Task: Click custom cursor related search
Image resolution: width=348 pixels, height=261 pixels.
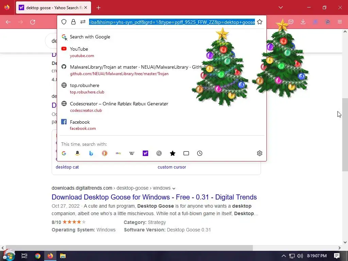Action: 172,167
